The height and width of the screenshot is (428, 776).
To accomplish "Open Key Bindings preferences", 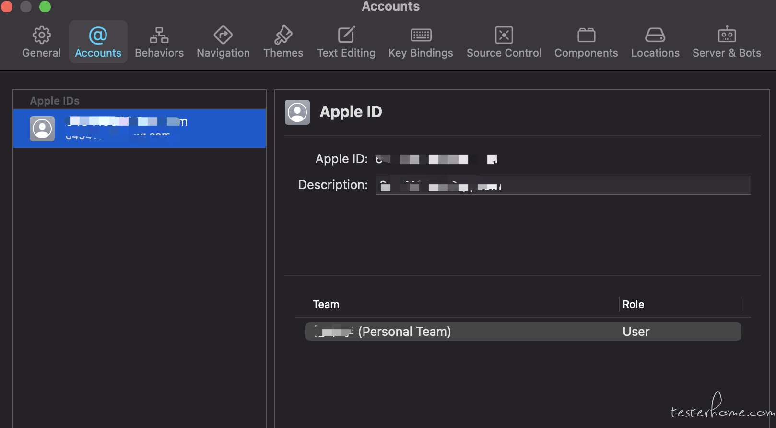I will 421,42.
